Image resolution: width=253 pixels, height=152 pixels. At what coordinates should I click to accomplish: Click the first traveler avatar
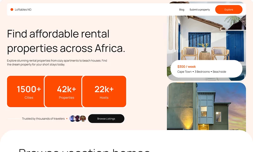point(72,119)
